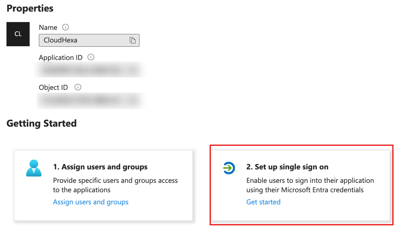Click the Application ID label text
The width and height of the screenshot is (401, 228).
(x=61, y=58)
